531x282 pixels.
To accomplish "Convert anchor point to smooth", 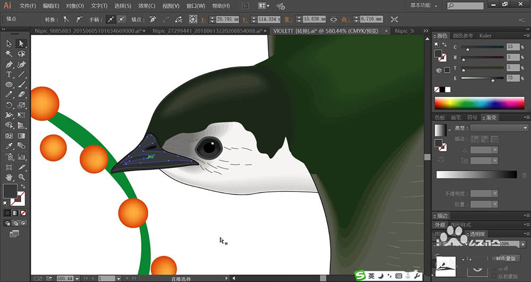I will click(x=79, y=20).
